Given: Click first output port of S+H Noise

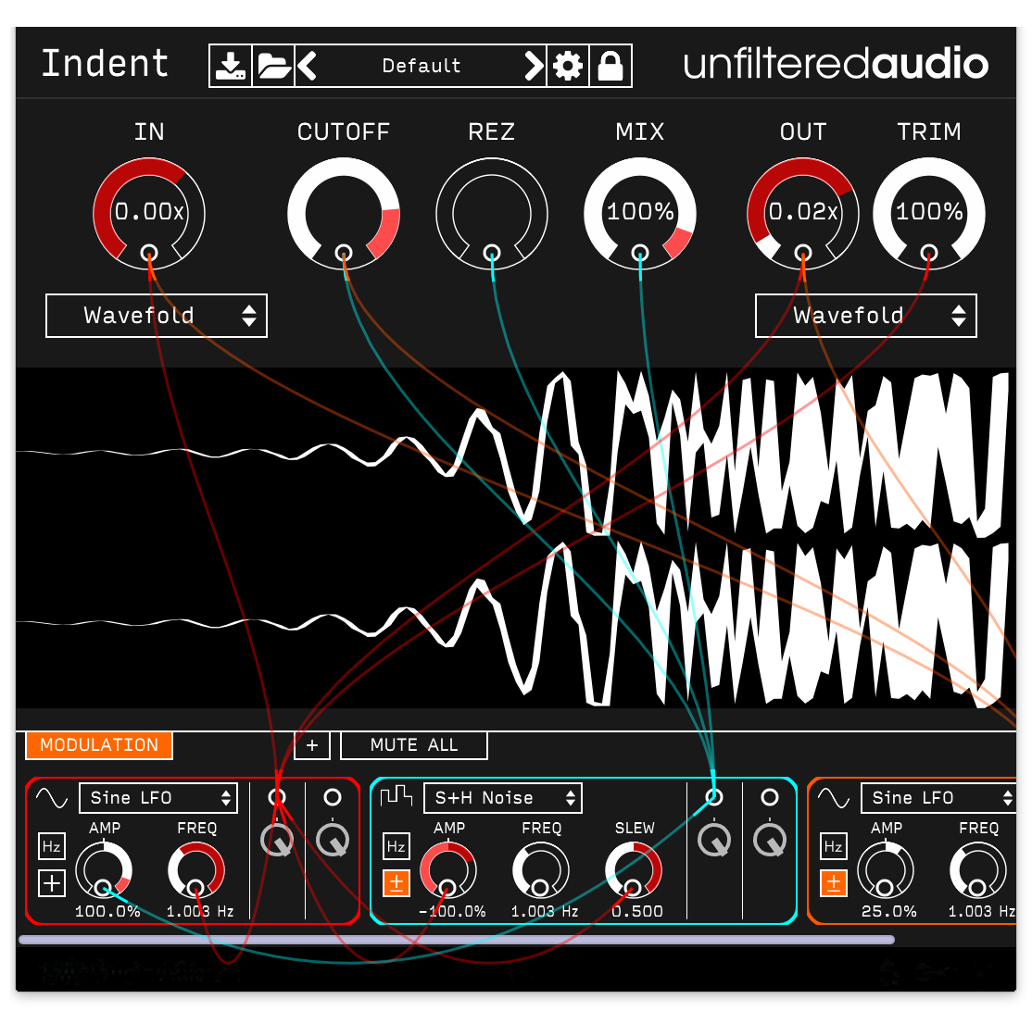Looking at the screenshot, I should (714, 797).
